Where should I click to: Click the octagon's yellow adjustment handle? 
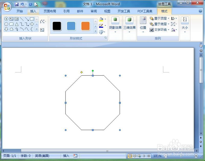click(81, 72)
